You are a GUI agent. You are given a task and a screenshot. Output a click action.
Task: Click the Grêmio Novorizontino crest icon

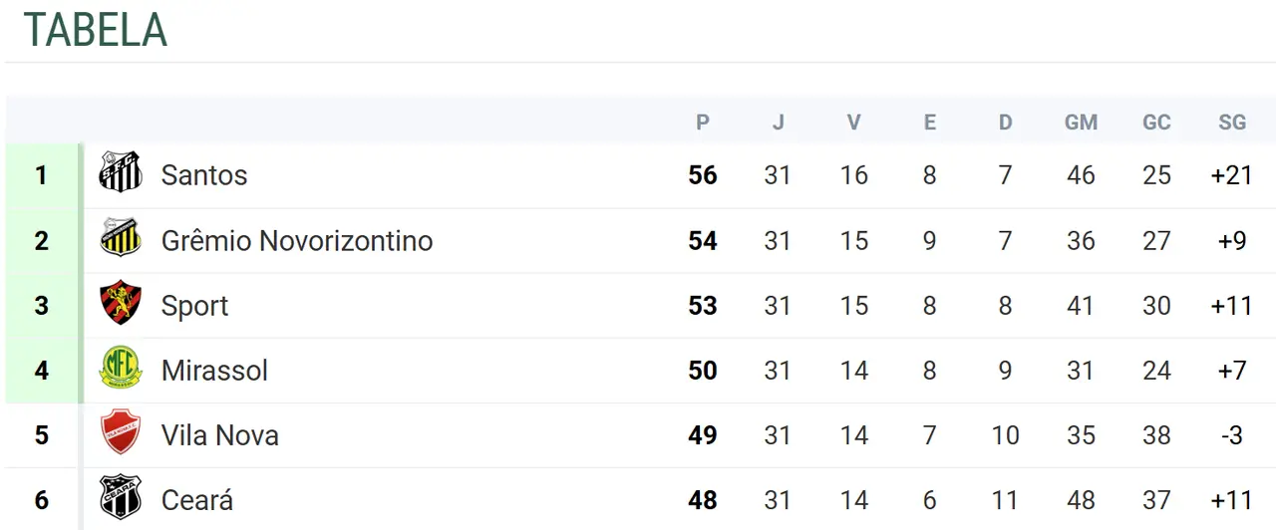point(121,238)
